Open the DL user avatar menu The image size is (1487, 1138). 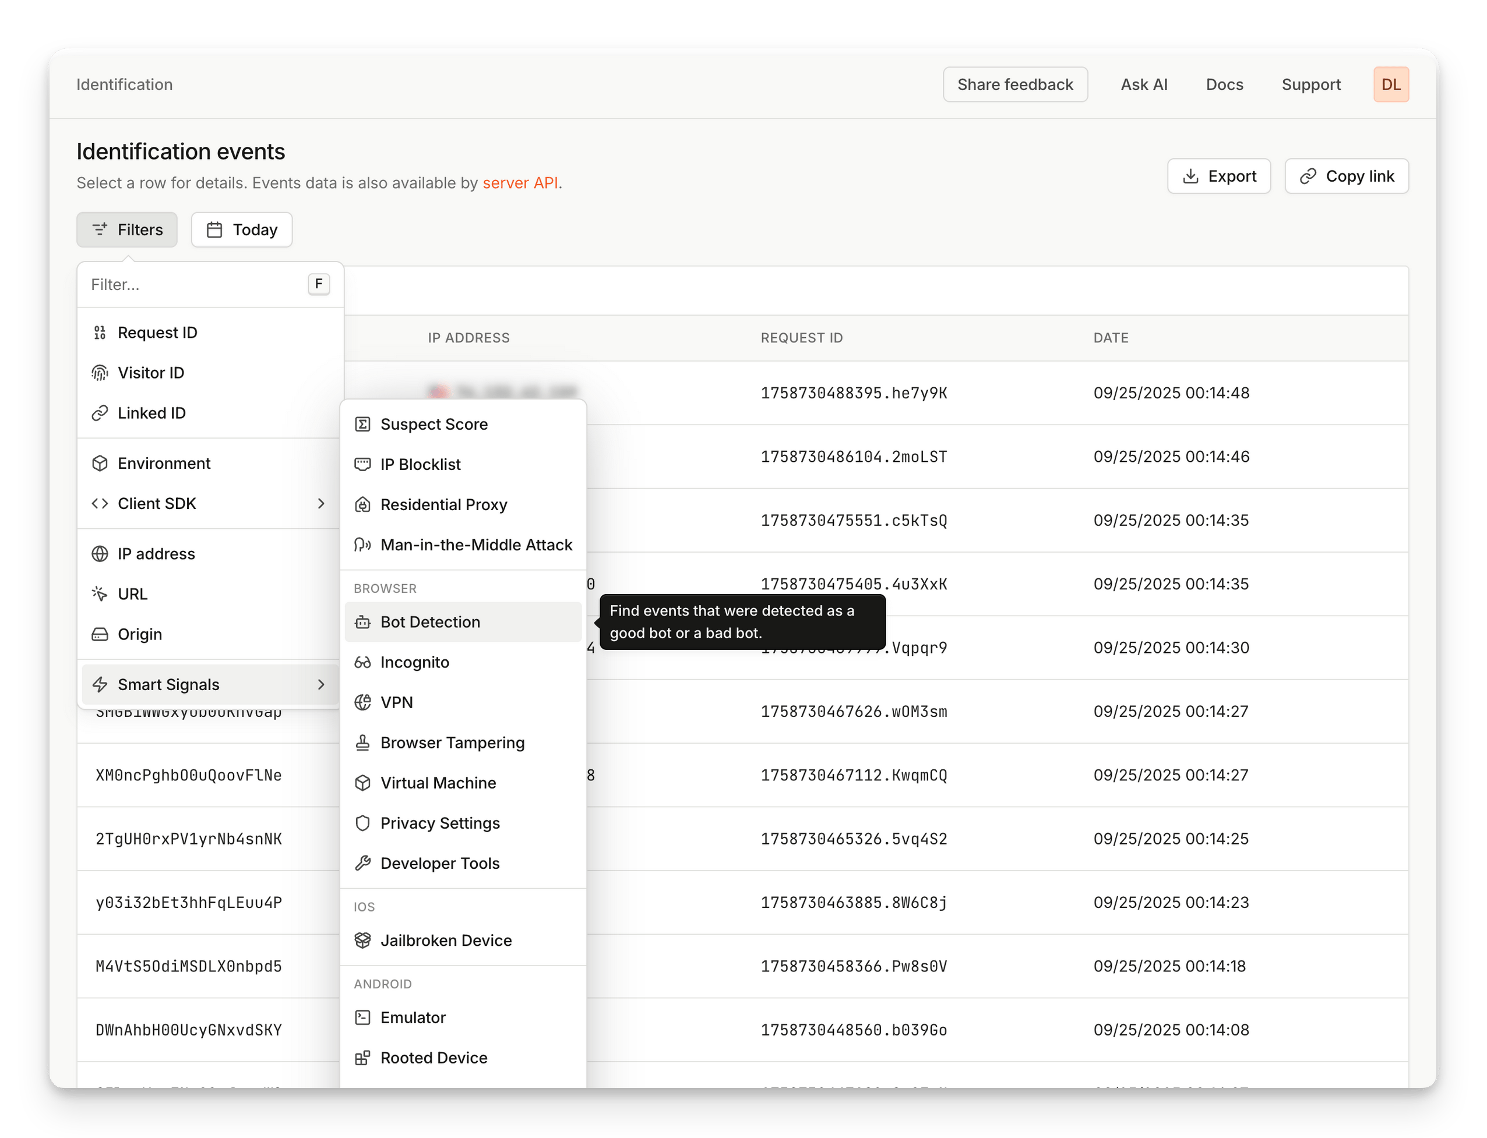(x=1391, y=84)
